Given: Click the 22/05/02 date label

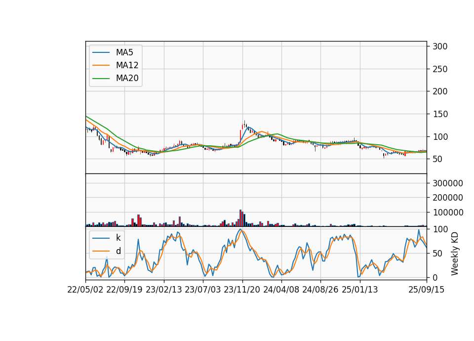Looking at the screenshot, I should tap(85, 290).
